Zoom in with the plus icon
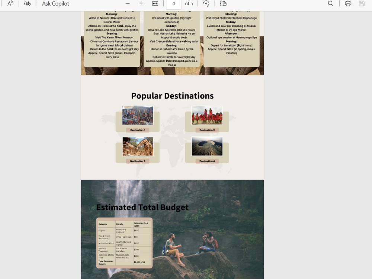372x279 pixels. click(141, 3)
